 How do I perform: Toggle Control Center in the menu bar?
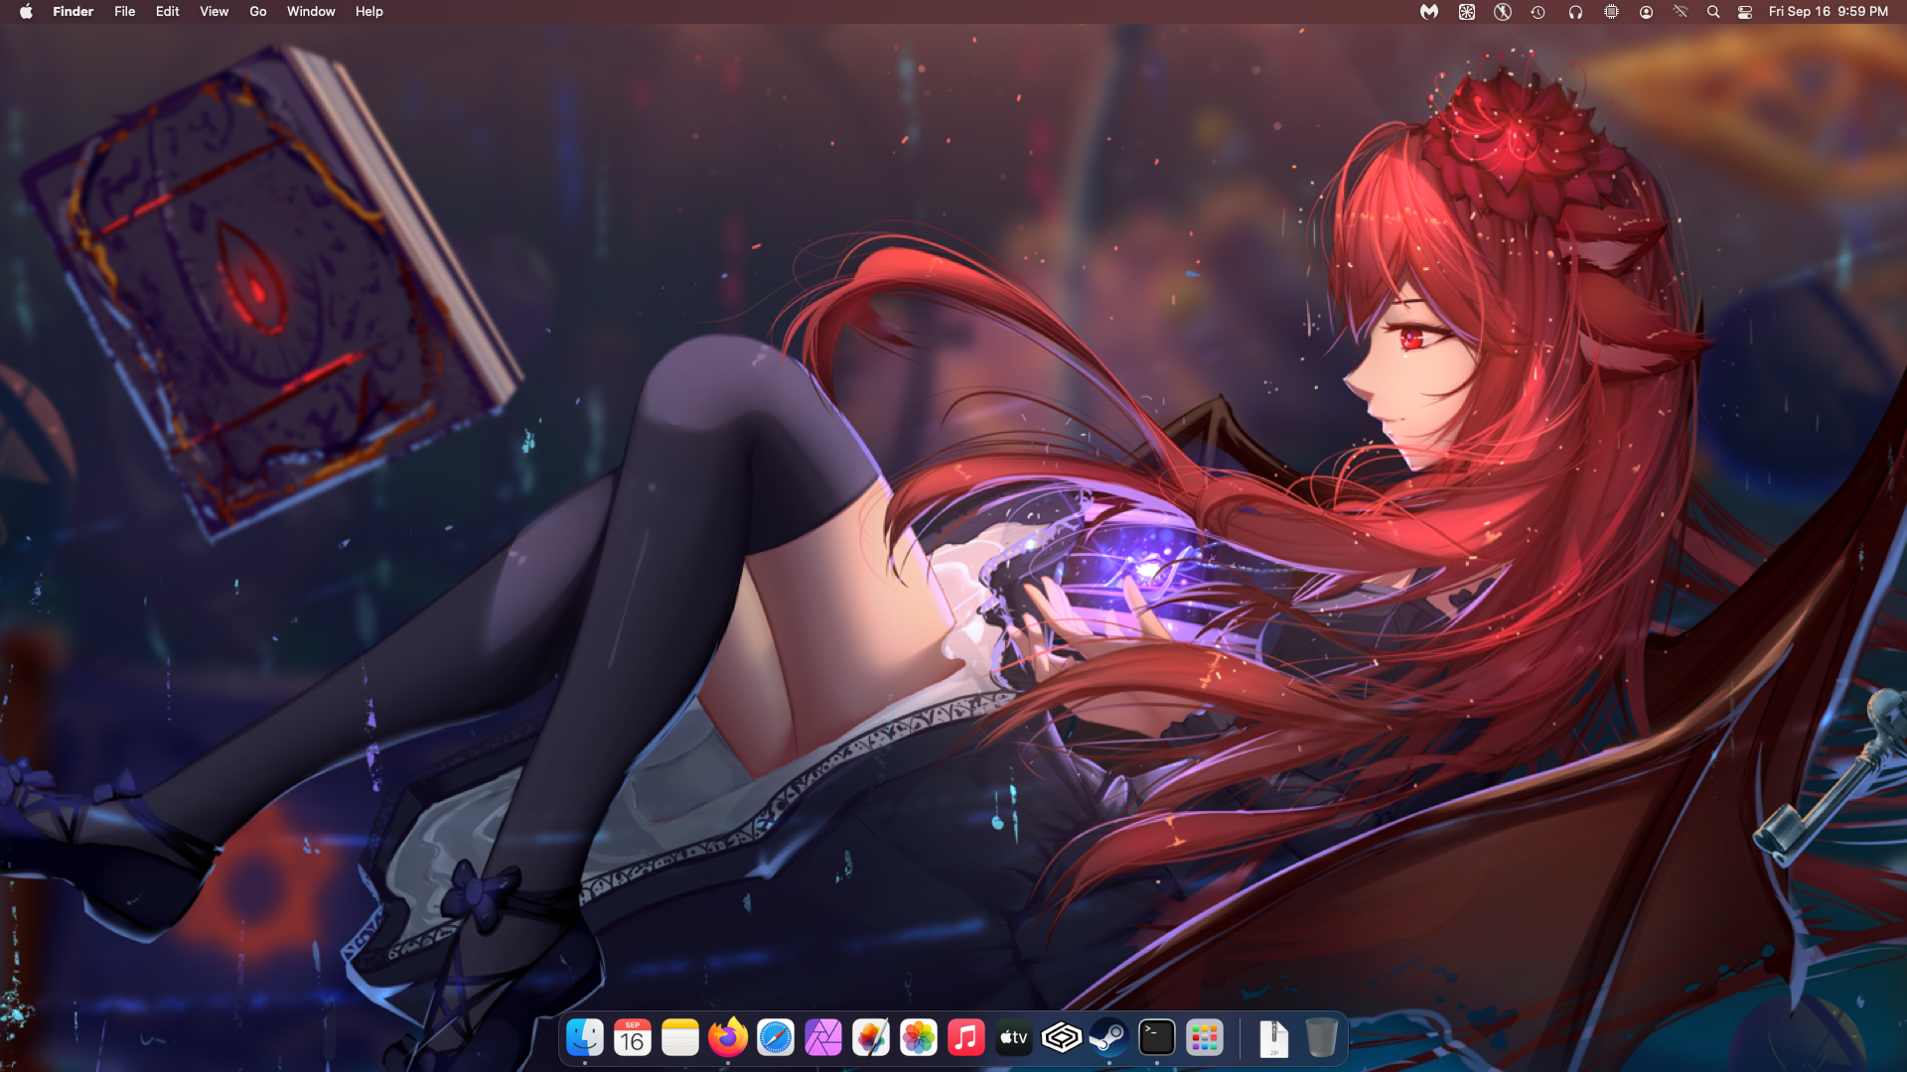1745,12
